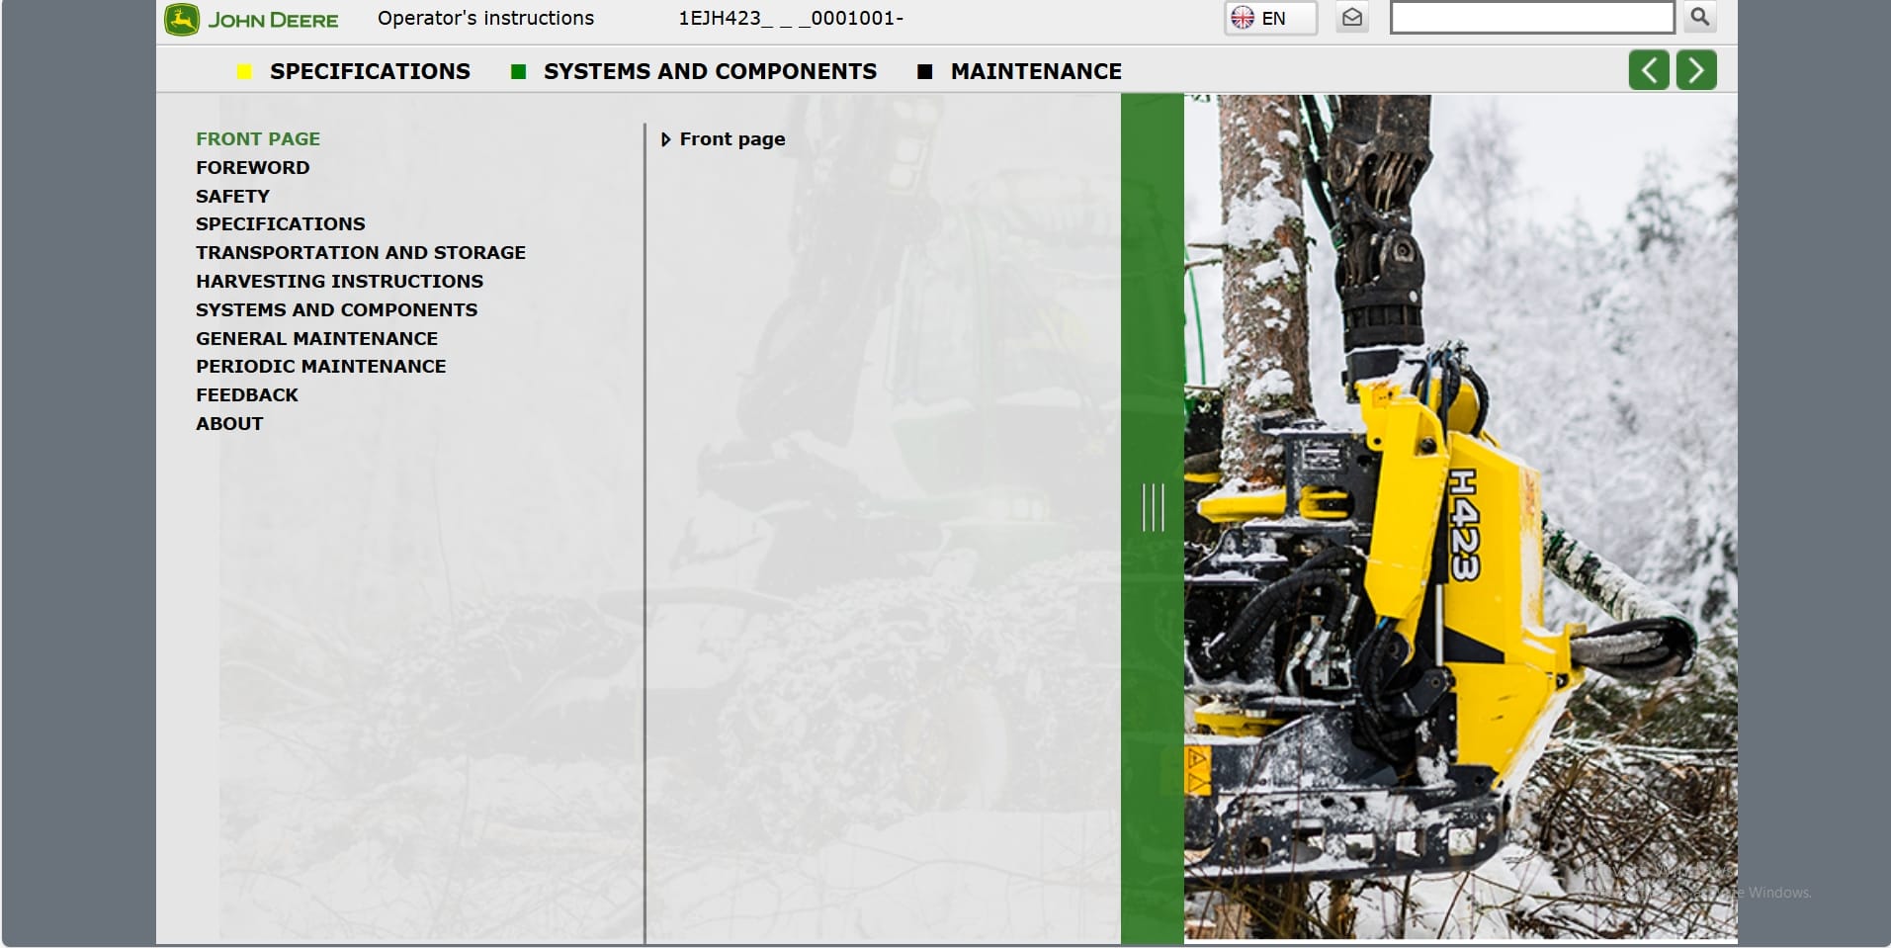Click the Operator's instructions title text
Screen dimensions: 1891x948
(485, 18)
